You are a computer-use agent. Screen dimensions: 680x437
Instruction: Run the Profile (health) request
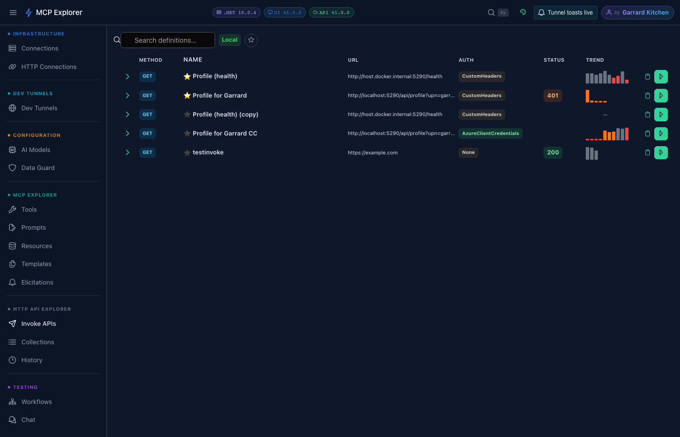coord(661,77)
